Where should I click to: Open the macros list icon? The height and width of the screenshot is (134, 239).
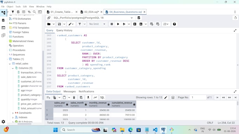(x=166, y=24)
